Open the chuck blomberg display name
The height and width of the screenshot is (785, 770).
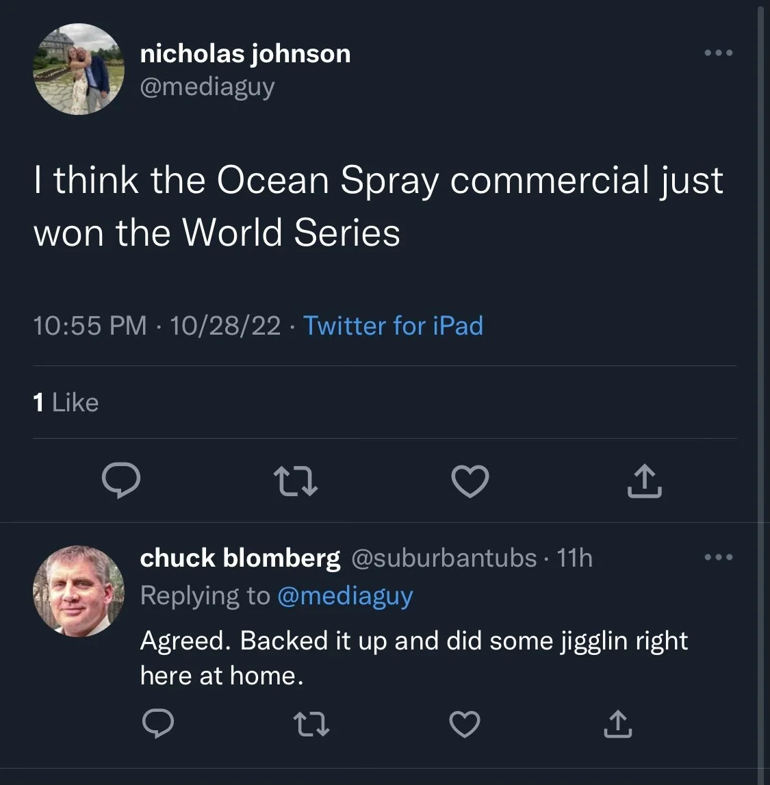click(240, 558)
